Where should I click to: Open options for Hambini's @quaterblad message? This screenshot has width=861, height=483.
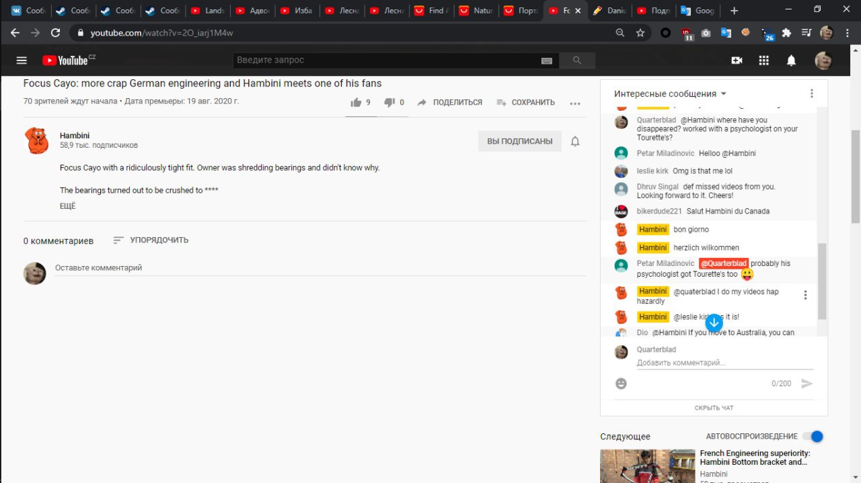pos(805,295)
